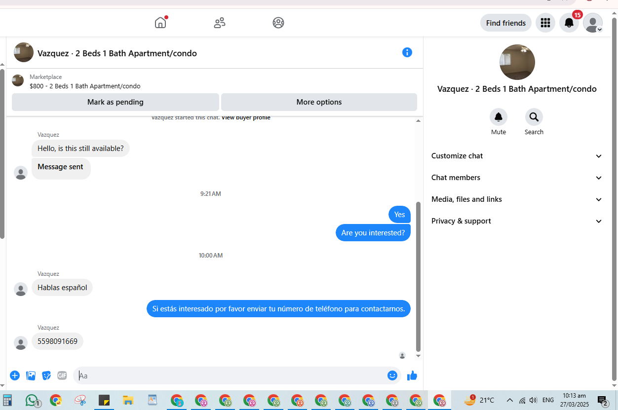Click the seen receipt avatar under last message

click(x=402, y=355)
